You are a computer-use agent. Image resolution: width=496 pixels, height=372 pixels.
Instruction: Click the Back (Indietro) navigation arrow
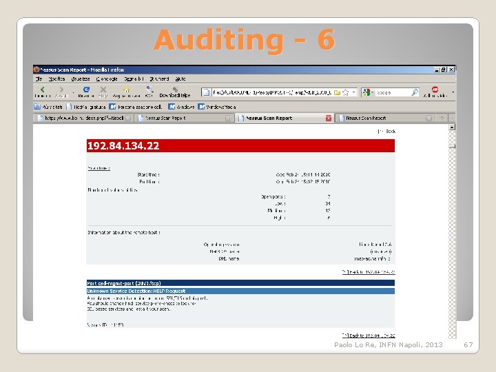(x=43, y=90)
